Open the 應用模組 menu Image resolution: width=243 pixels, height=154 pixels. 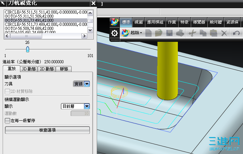pyautogui.click(x=155, y=22)
